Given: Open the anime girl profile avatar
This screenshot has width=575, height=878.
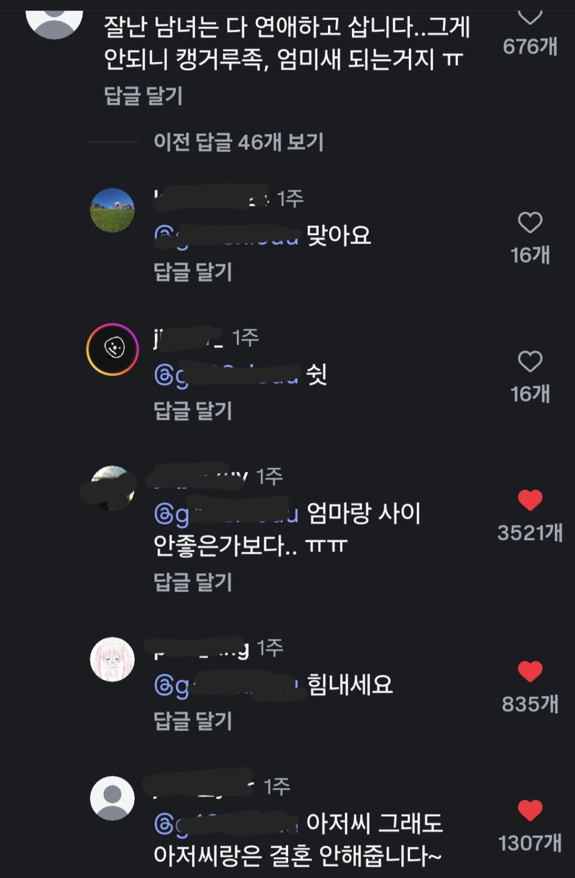Looking at the screenshot, I should click(112, 659).
